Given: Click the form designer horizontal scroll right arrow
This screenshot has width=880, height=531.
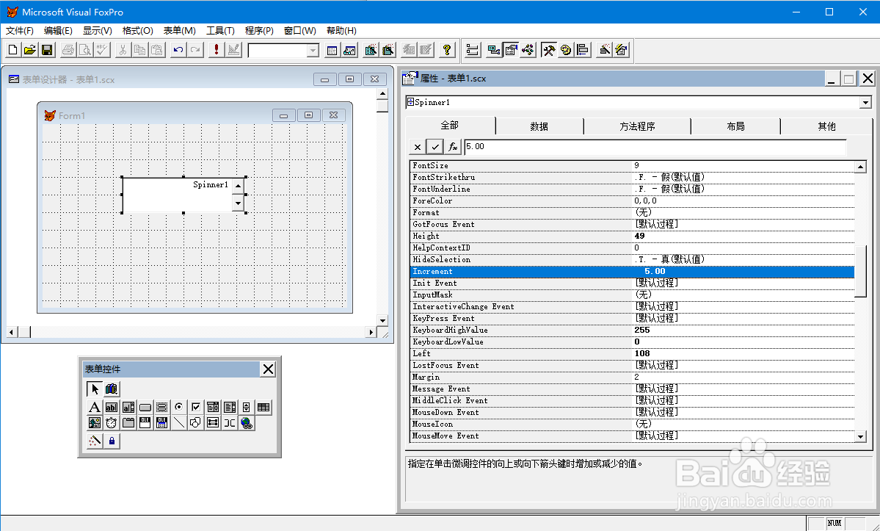Looking at the screenshot, I should 371,332.
